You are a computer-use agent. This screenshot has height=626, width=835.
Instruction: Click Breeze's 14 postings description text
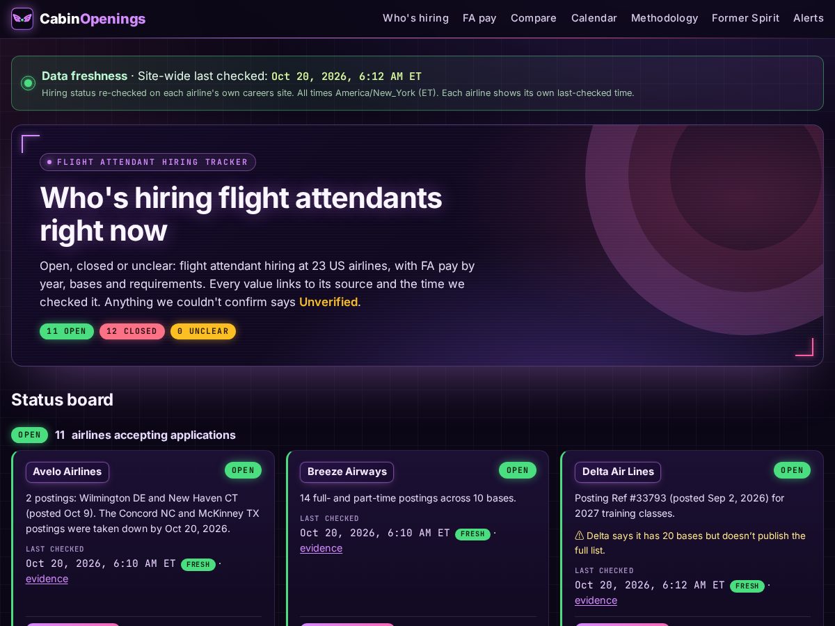[408, 498]
